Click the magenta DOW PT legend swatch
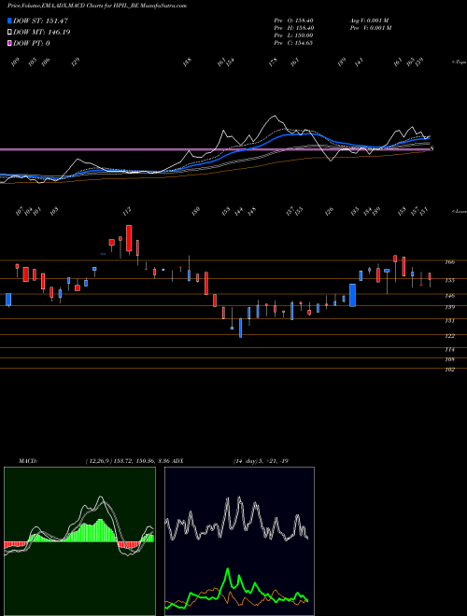Viewport: 467px width, 616px height. click(x=9, y=44)
